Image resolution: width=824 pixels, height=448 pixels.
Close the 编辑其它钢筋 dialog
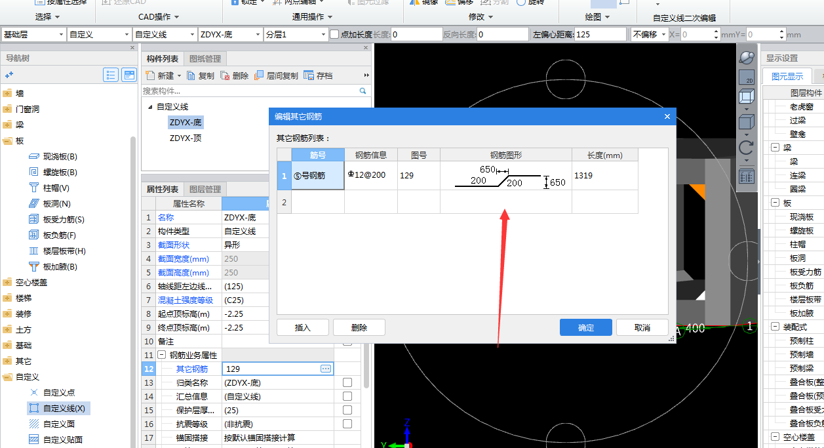coord(667,117)
